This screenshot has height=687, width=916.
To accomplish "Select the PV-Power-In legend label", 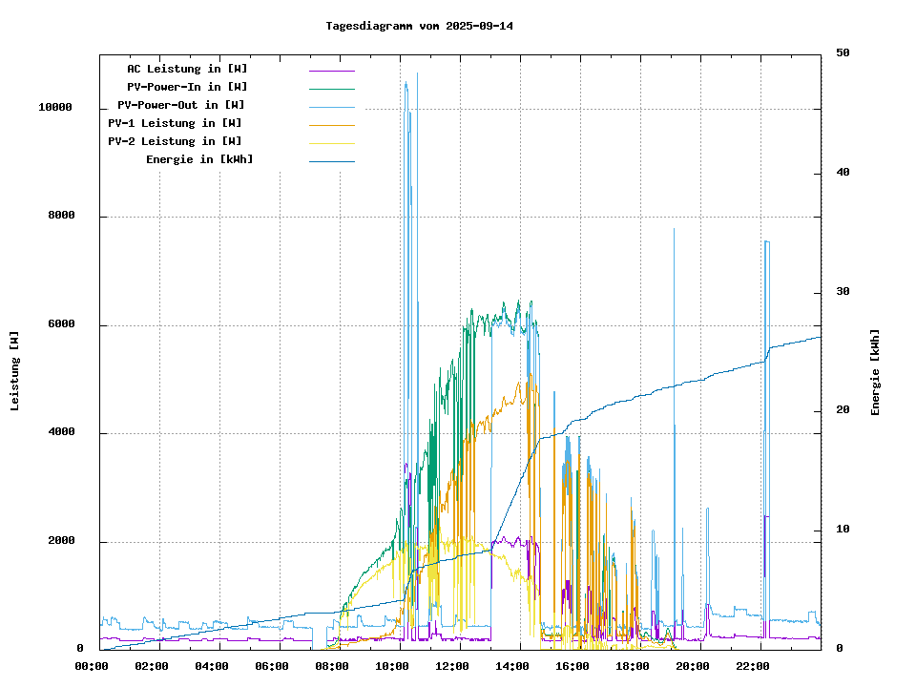I will tap(187, 87).
